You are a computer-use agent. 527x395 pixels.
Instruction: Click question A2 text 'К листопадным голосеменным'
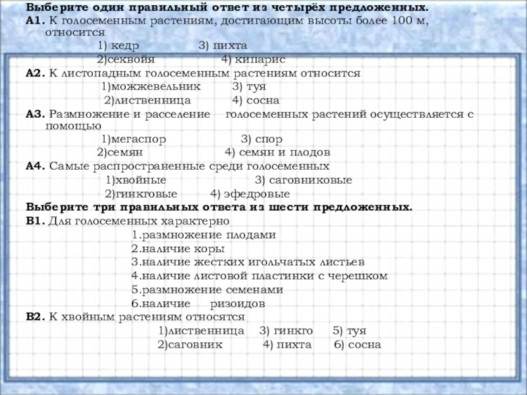193,73
